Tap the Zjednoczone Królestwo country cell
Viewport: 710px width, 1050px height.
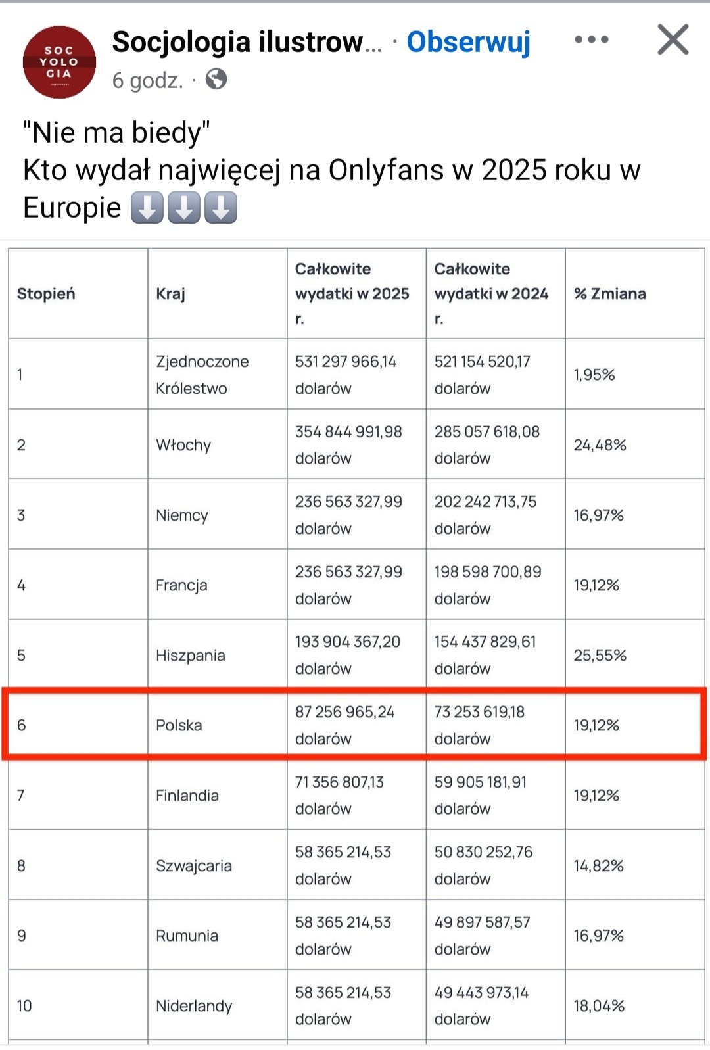point(202,374)
